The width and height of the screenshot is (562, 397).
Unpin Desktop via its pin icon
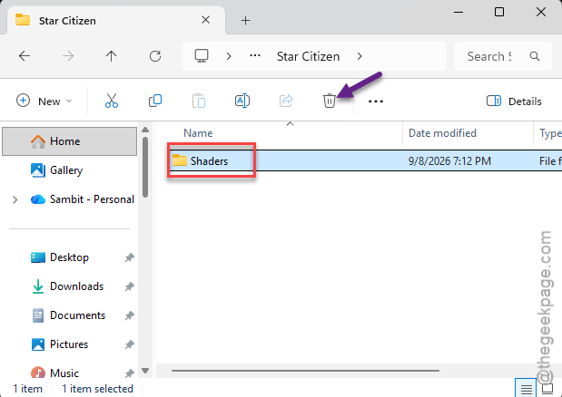[x=130, y=257]
